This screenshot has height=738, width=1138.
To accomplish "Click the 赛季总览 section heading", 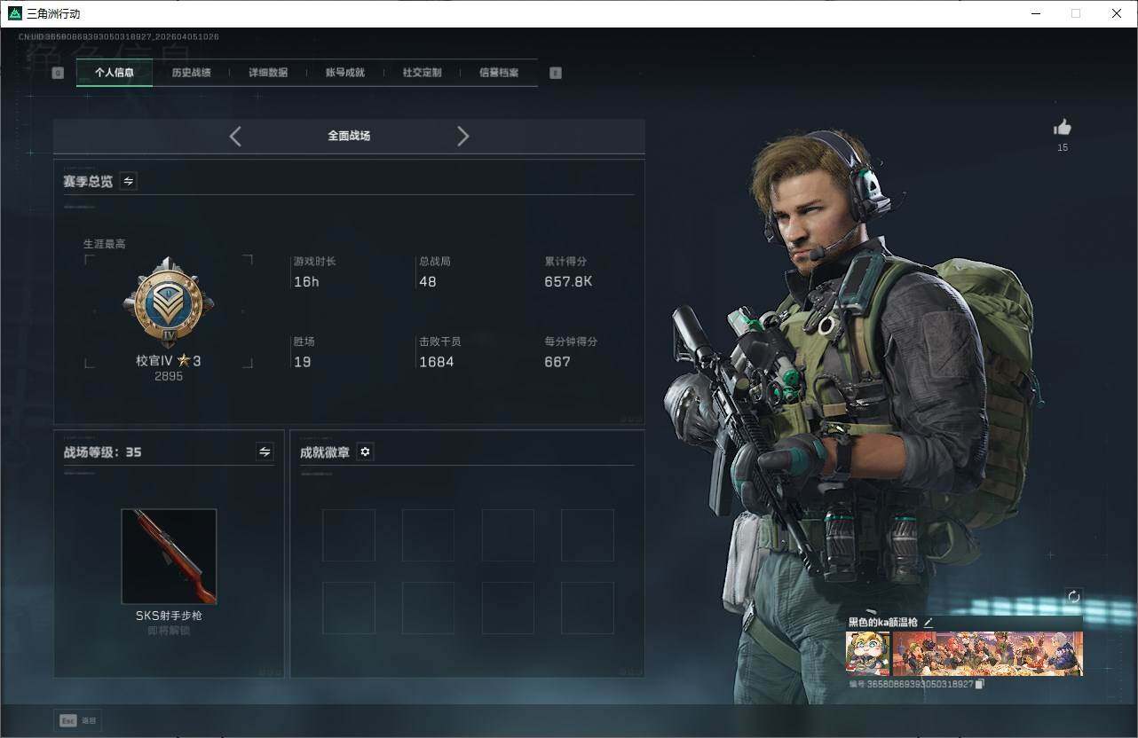I will pyautogui.click(x=88, y=181).
